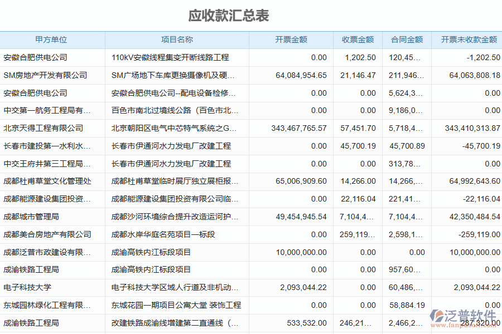The height and width of the screenshot is (334, 502).
Task: Sort by the 合同金额 column header
Action: (406, 40)
